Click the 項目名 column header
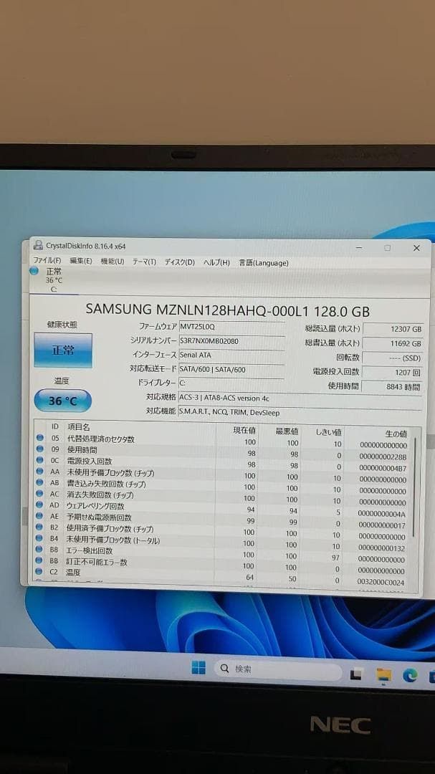Viewport: 435px width, 774px height. tap(79, 427)
